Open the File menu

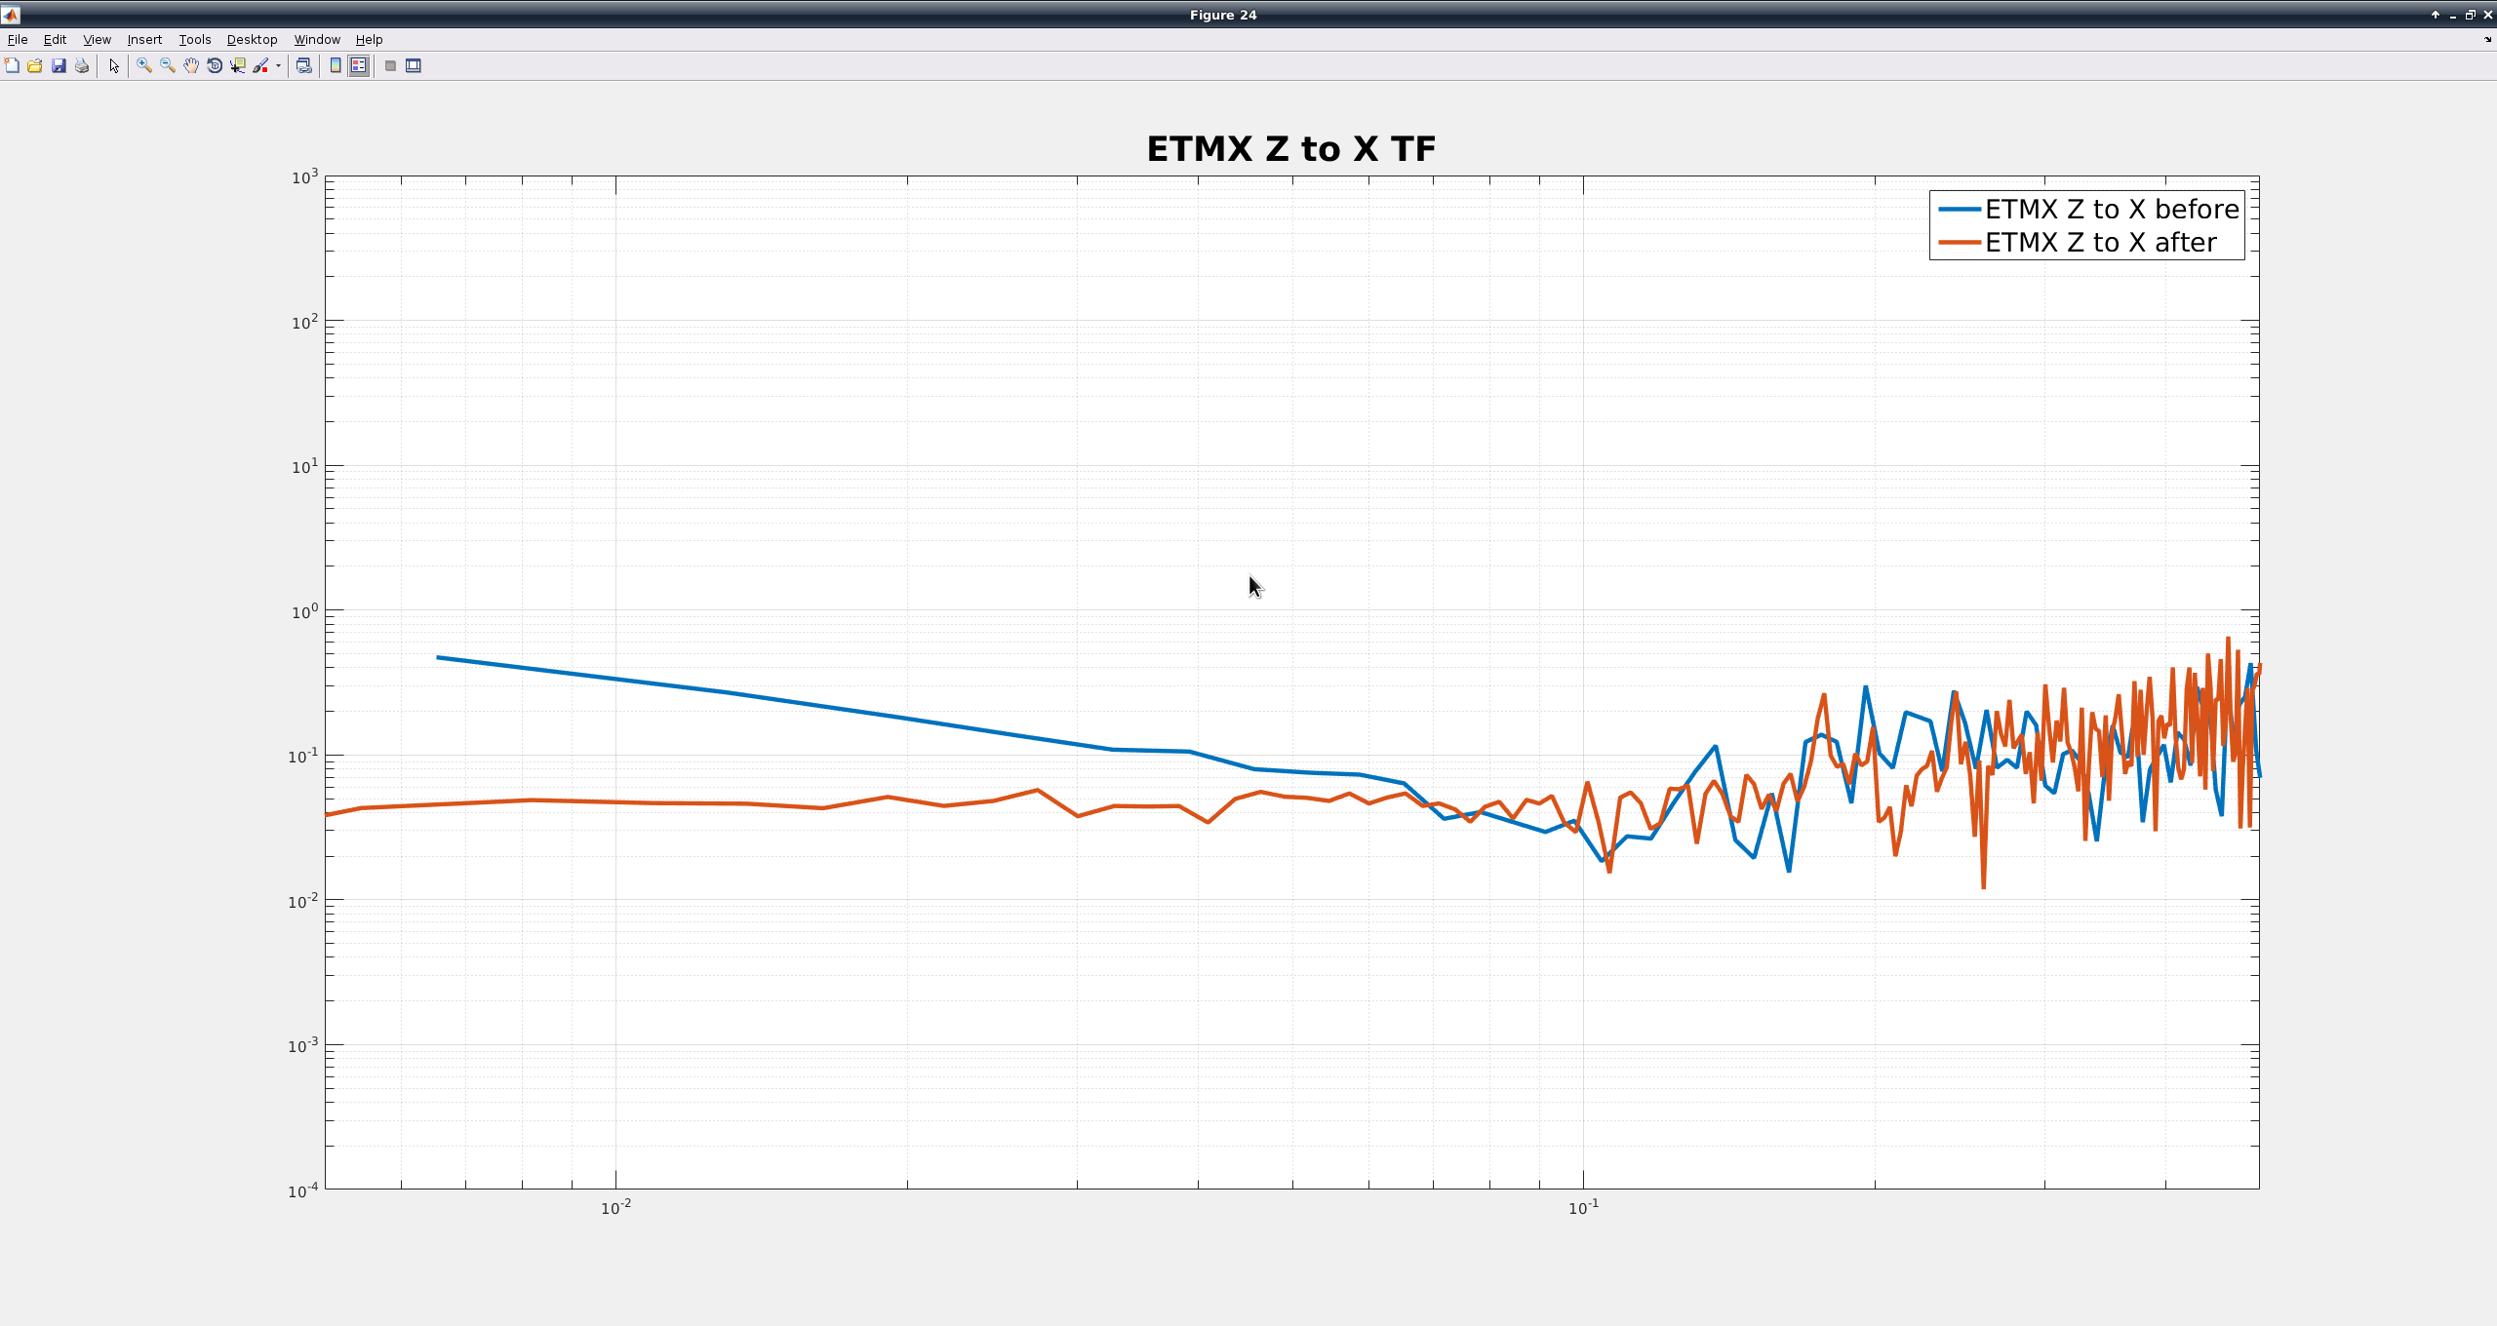[18, 40]
